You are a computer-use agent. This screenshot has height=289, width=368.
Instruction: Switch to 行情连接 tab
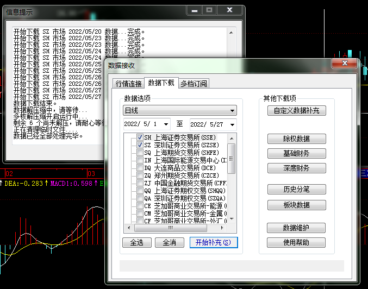(128, 84)
